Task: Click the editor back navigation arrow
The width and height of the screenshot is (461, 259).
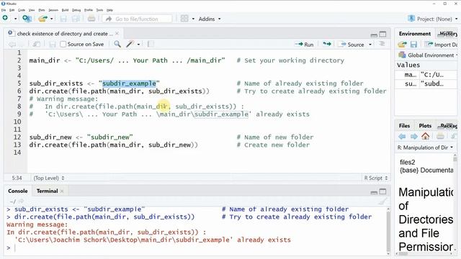Action: [x=12, y=45]
